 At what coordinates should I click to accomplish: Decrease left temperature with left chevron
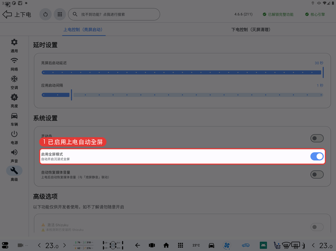click(39, 245)
